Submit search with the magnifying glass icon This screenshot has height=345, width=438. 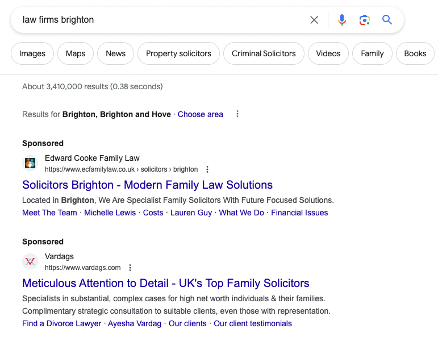387,20
